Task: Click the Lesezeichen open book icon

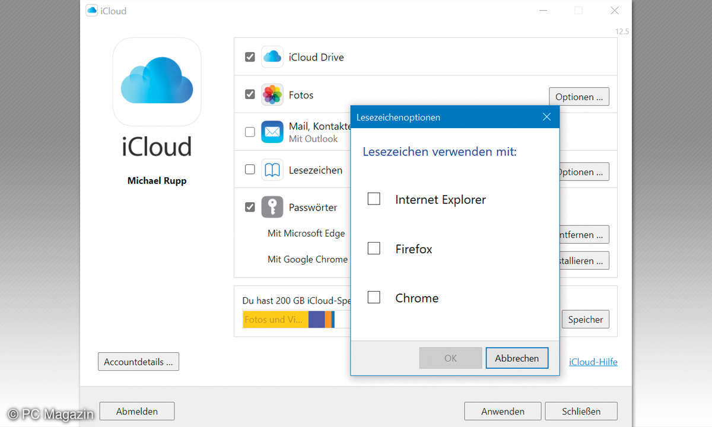Action: tap(272, 170)
